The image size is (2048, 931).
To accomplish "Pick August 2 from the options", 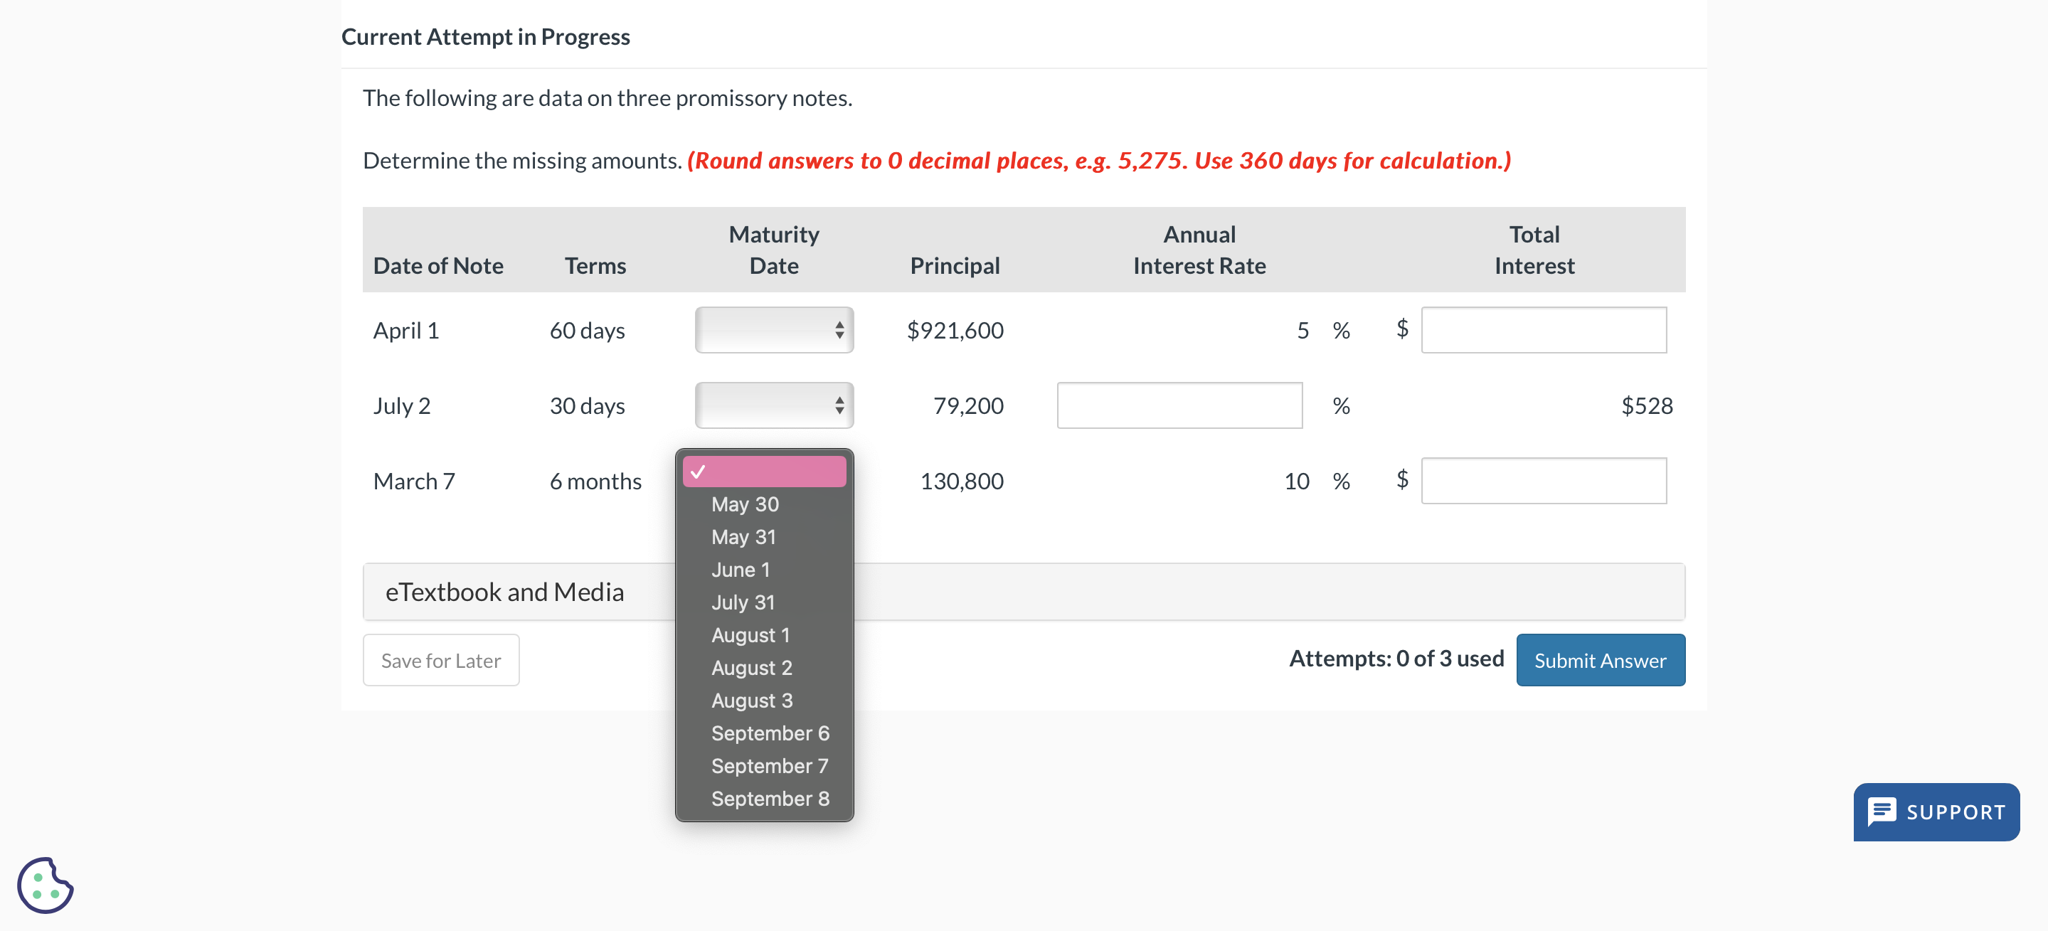I will click(x=751, y=667).
